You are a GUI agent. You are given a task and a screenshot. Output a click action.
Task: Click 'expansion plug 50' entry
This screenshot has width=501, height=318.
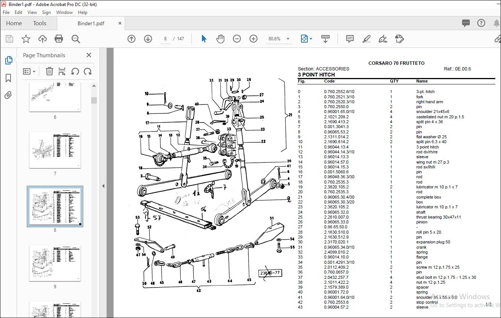(433, 242)
